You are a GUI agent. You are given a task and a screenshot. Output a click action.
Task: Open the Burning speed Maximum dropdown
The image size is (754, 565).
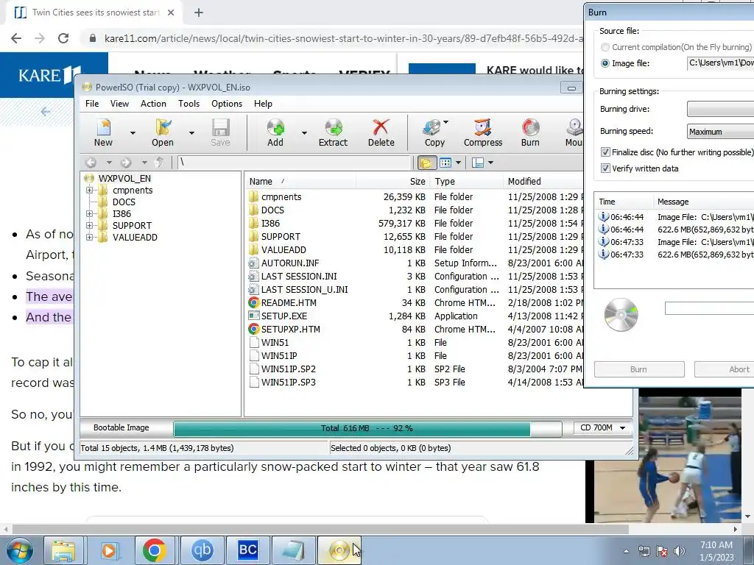coord(720,131)
